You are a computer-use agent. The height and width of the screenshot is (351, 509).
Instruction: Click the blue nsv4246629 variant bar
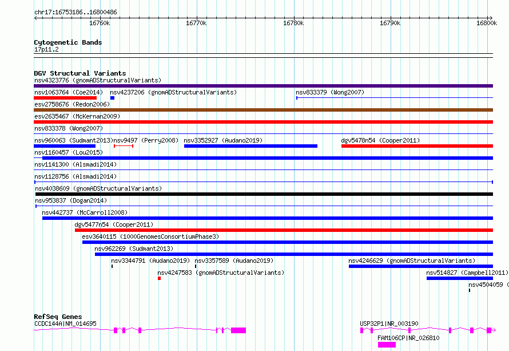(x=421, y=266)
